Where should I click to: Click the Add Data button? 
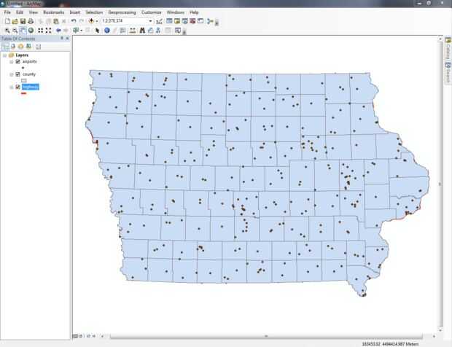pos(91,21)
